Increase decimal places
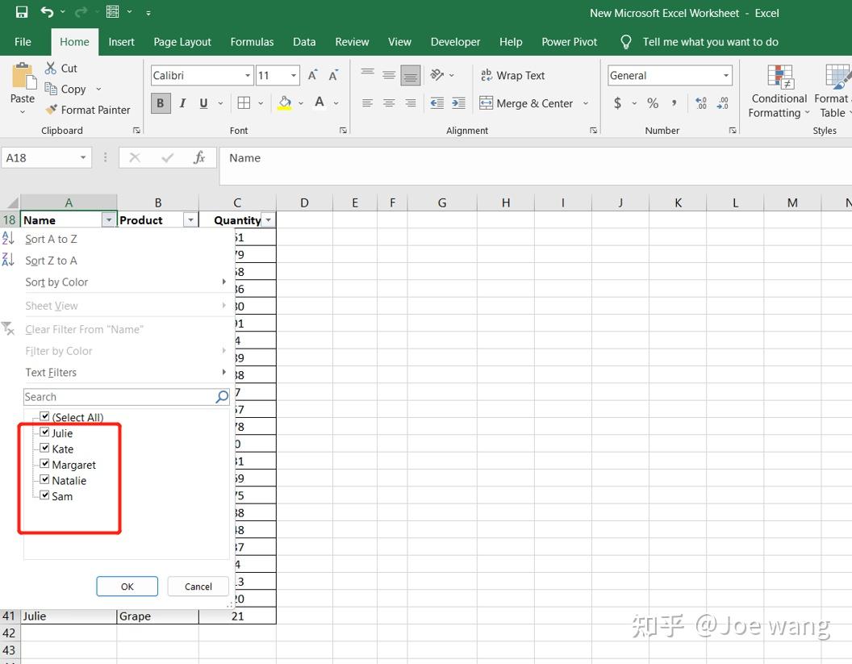The height and width of the screenshot is (664, 852). [701, 103]
